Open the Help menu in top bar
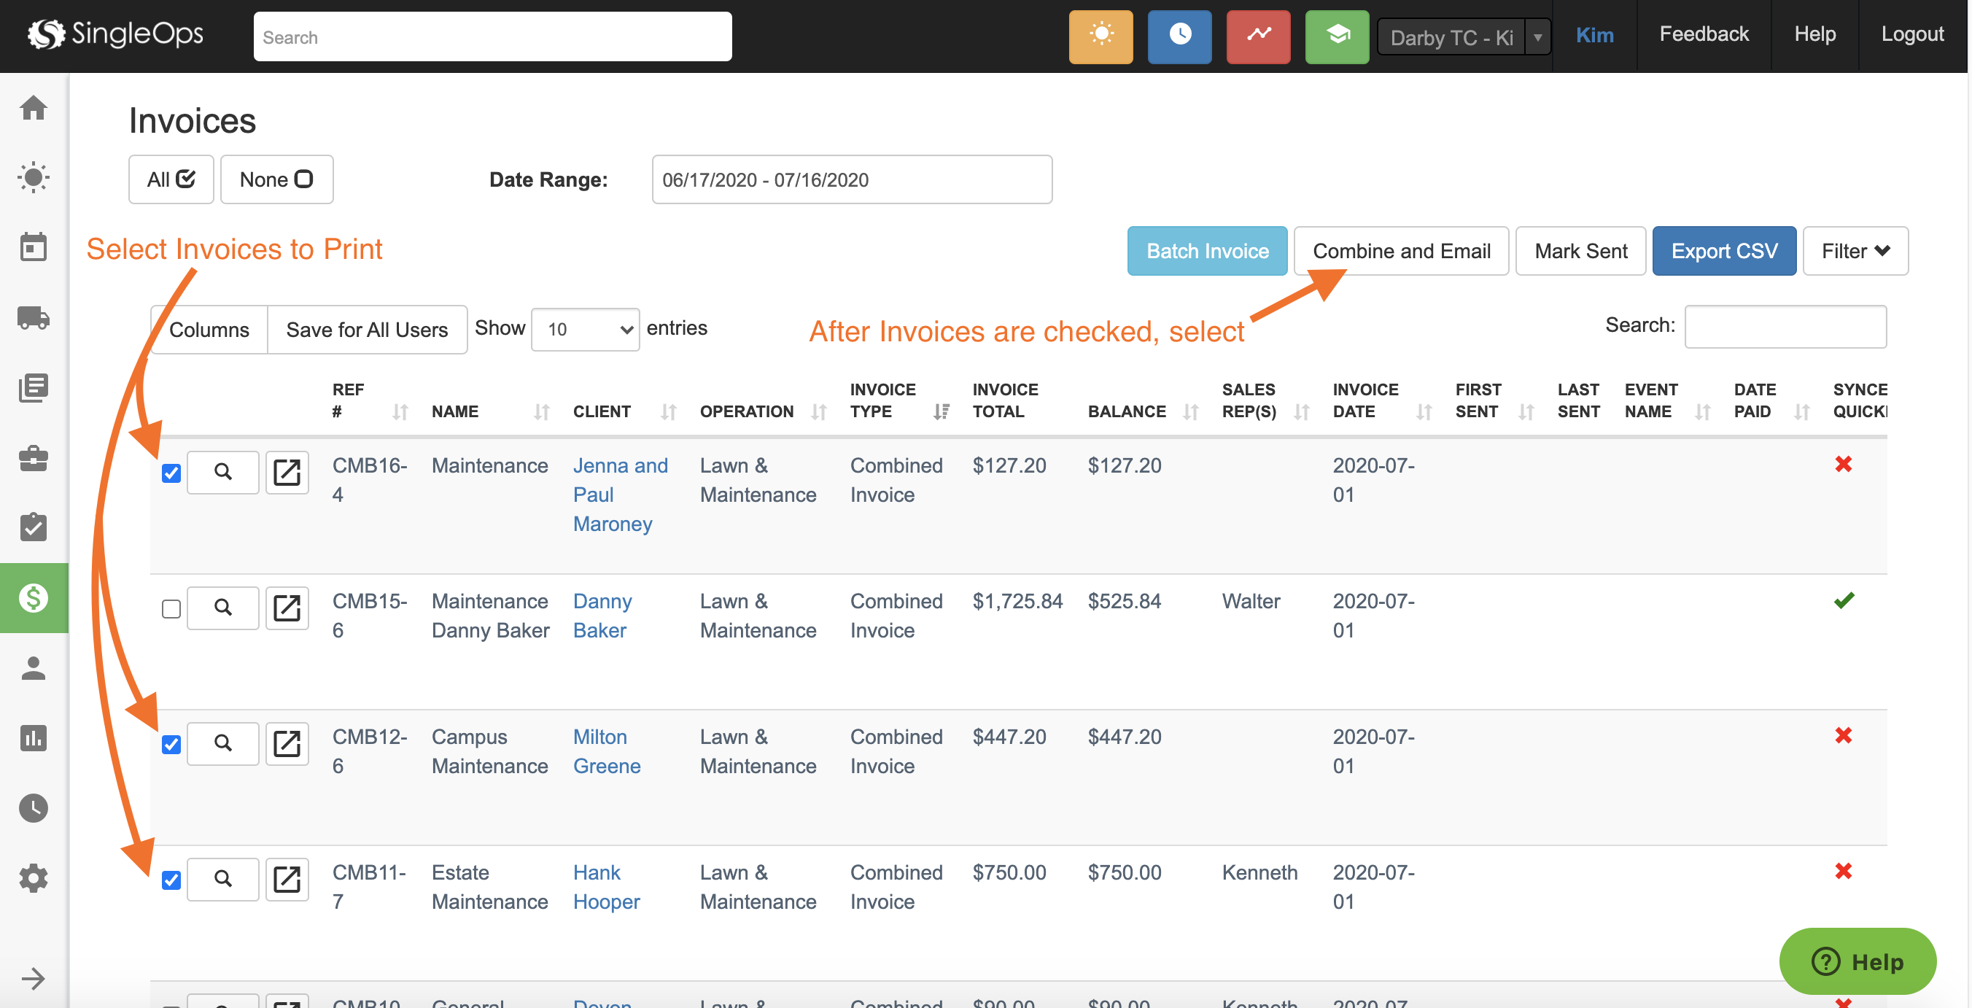Screen dimensions: 1972x1008 pos(1815,34)
